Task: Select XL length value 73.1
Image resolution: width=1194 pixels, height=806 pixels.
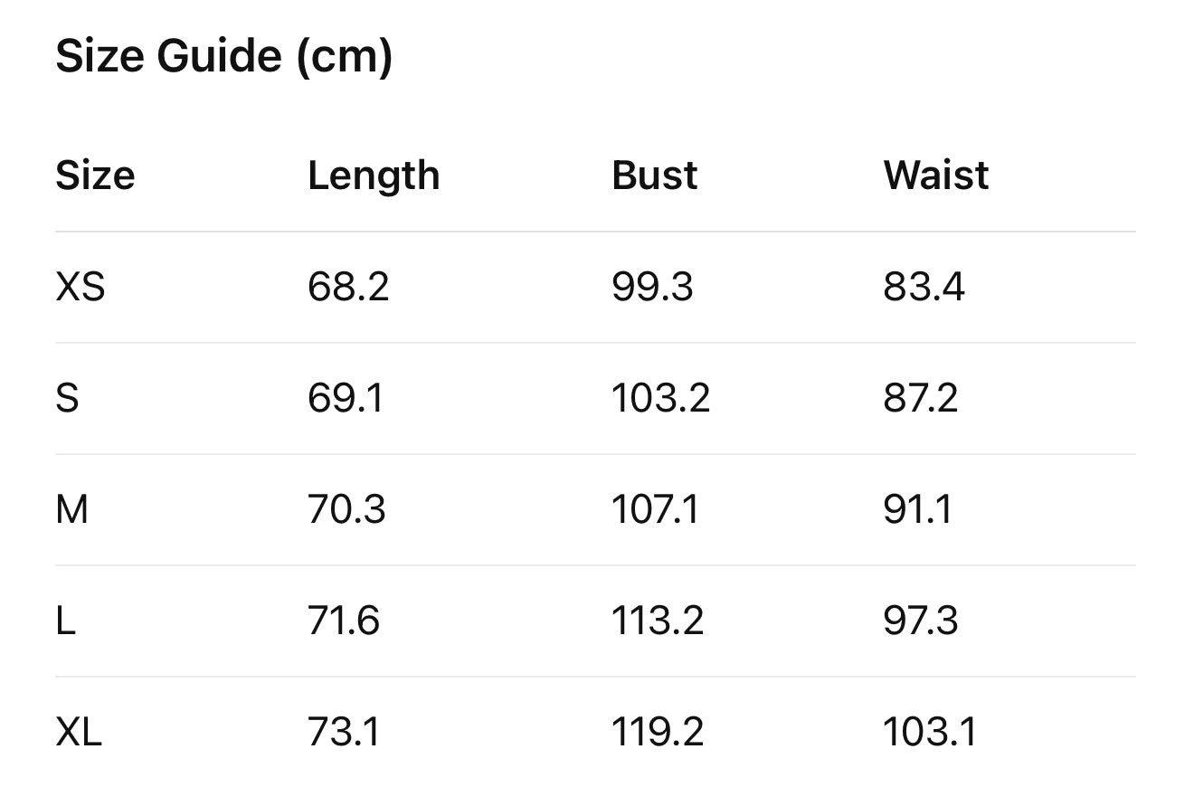Action: pos(344,732)
